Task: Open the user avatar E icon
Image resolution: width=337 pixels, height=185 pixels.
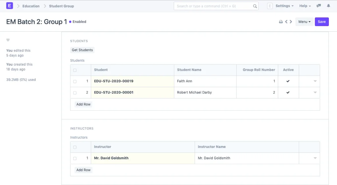Action: coord(270,6)
